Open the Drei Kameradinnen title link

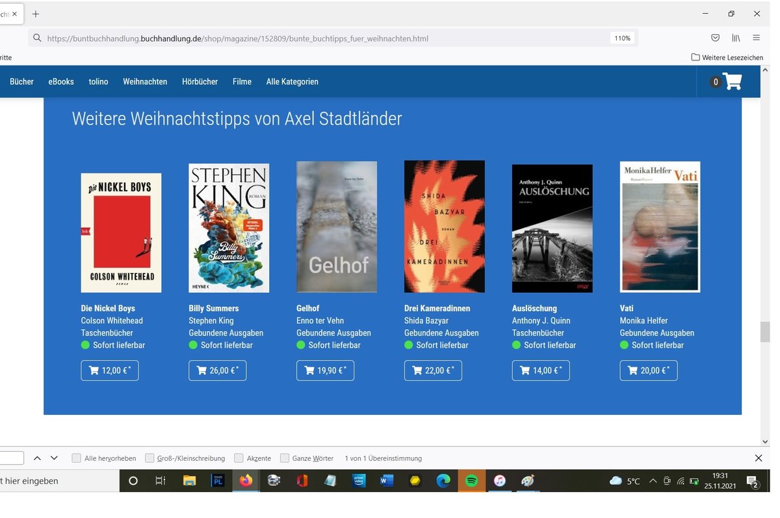pos(437,308)
